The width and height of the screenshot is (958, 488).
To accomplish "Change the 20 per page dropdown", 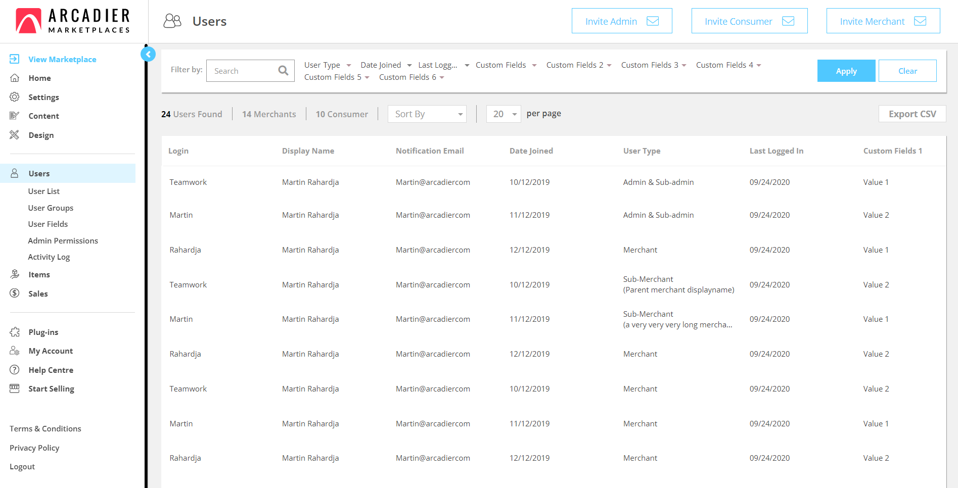I will click(x=504, y=114).
